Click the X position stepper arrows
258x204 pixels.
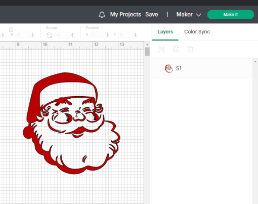[x=108, y=35]
